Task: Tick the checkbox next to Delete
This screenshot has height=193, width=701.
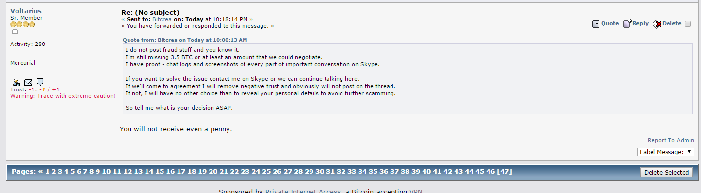Action: (x=687, y=24)
